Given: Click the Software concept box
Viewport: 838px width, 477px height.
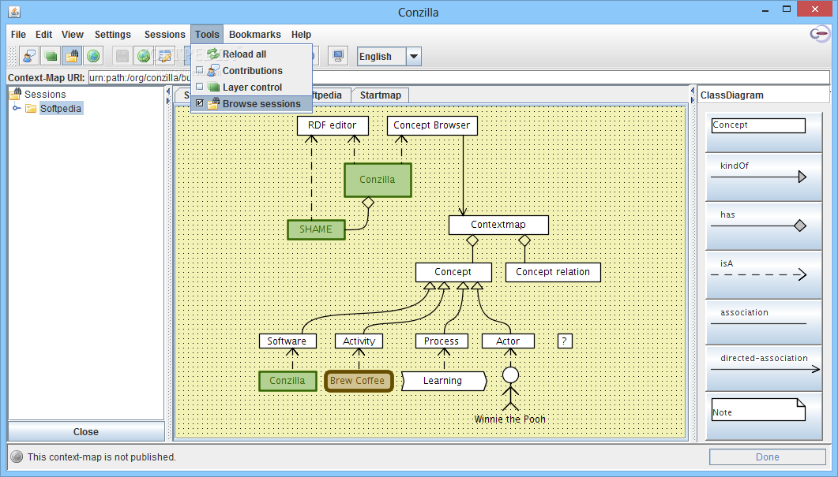Looking at the screenshot, I should pos(287,341).
